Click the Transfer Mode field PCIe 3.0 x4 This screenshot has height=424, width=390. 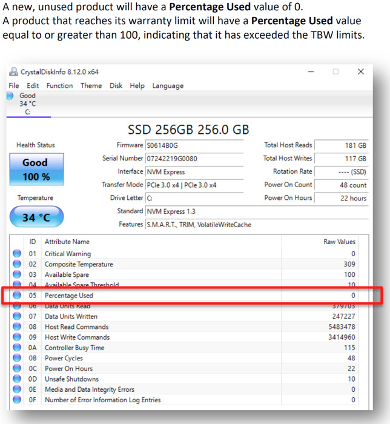pyautogui.click(x=194, y=185)
